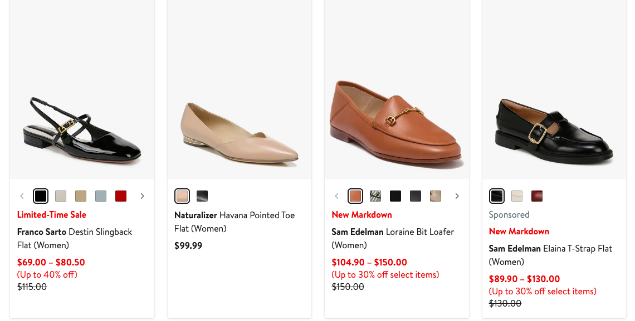Open Sam Edelman Elaina T-Strap Flat title
This screenshot has height=321, width=635.
550,255
